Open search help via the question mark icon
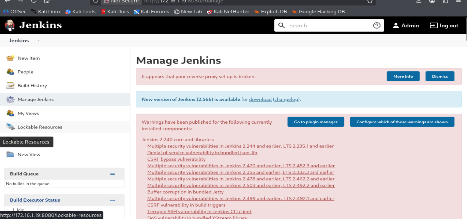467x219 pixels. [377, 25]
